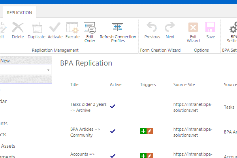Click the New label in left panel
This screenshot has width=237, height=158.
point(5,61)
